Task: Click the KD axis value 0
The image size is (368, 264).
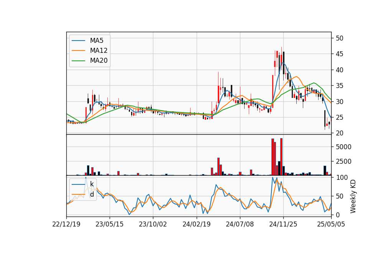Action: (338, 215)
